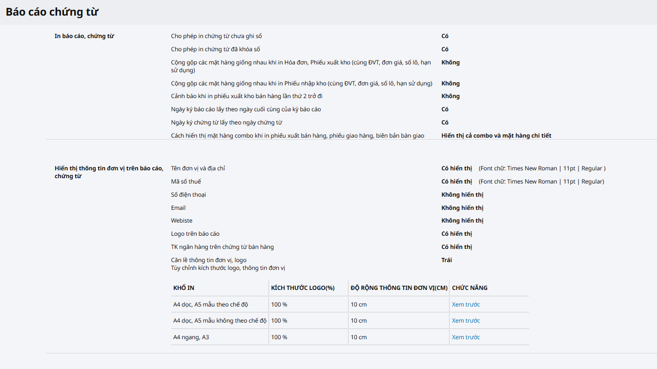Click the Báo cáo chứng từ page heading
657x369 pixels.
52,12
